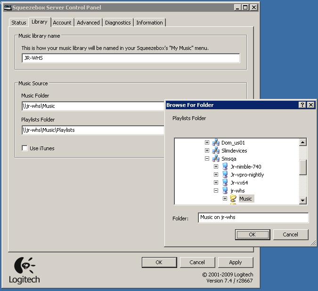Click the Smsqa workgroup icon
The height and width of the screenshot is (291, 318).
pyautogui.click(x=216, y=159)
